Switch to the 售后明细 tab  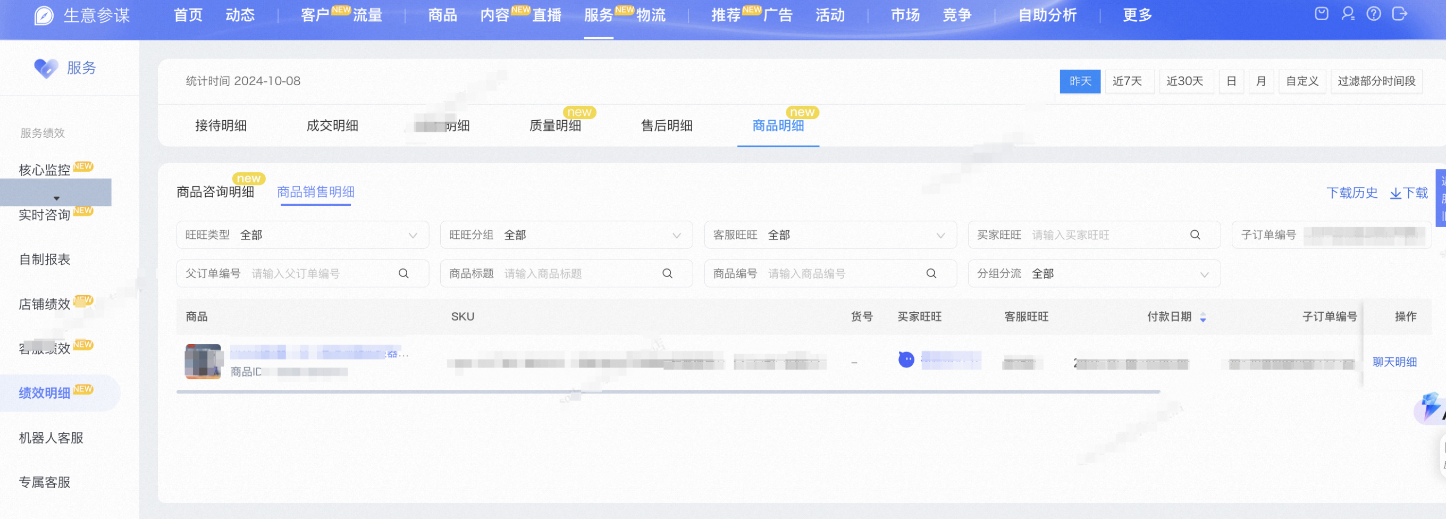point(667,126)
